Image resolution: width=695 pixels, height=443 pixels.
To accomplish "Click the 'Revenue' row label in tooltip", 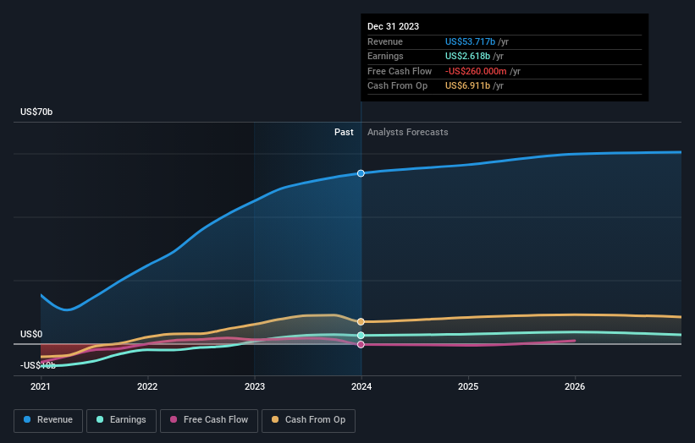I will click(x=385, y=41).
